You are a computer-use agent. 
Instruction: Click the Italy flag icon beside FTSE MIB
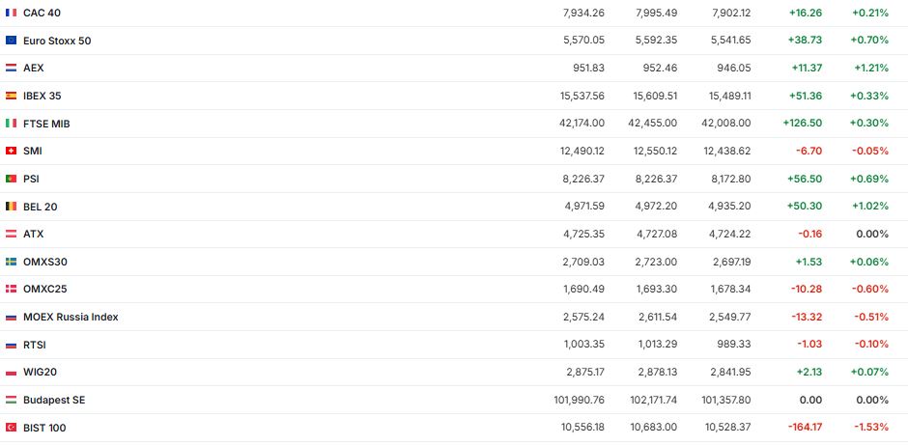(x=11, y=124)
